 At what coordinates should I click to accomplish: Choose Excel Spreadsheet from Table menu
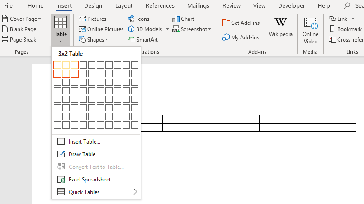click(x=96, y=180)
